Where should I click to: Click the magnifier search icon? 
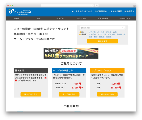point(124,28)
